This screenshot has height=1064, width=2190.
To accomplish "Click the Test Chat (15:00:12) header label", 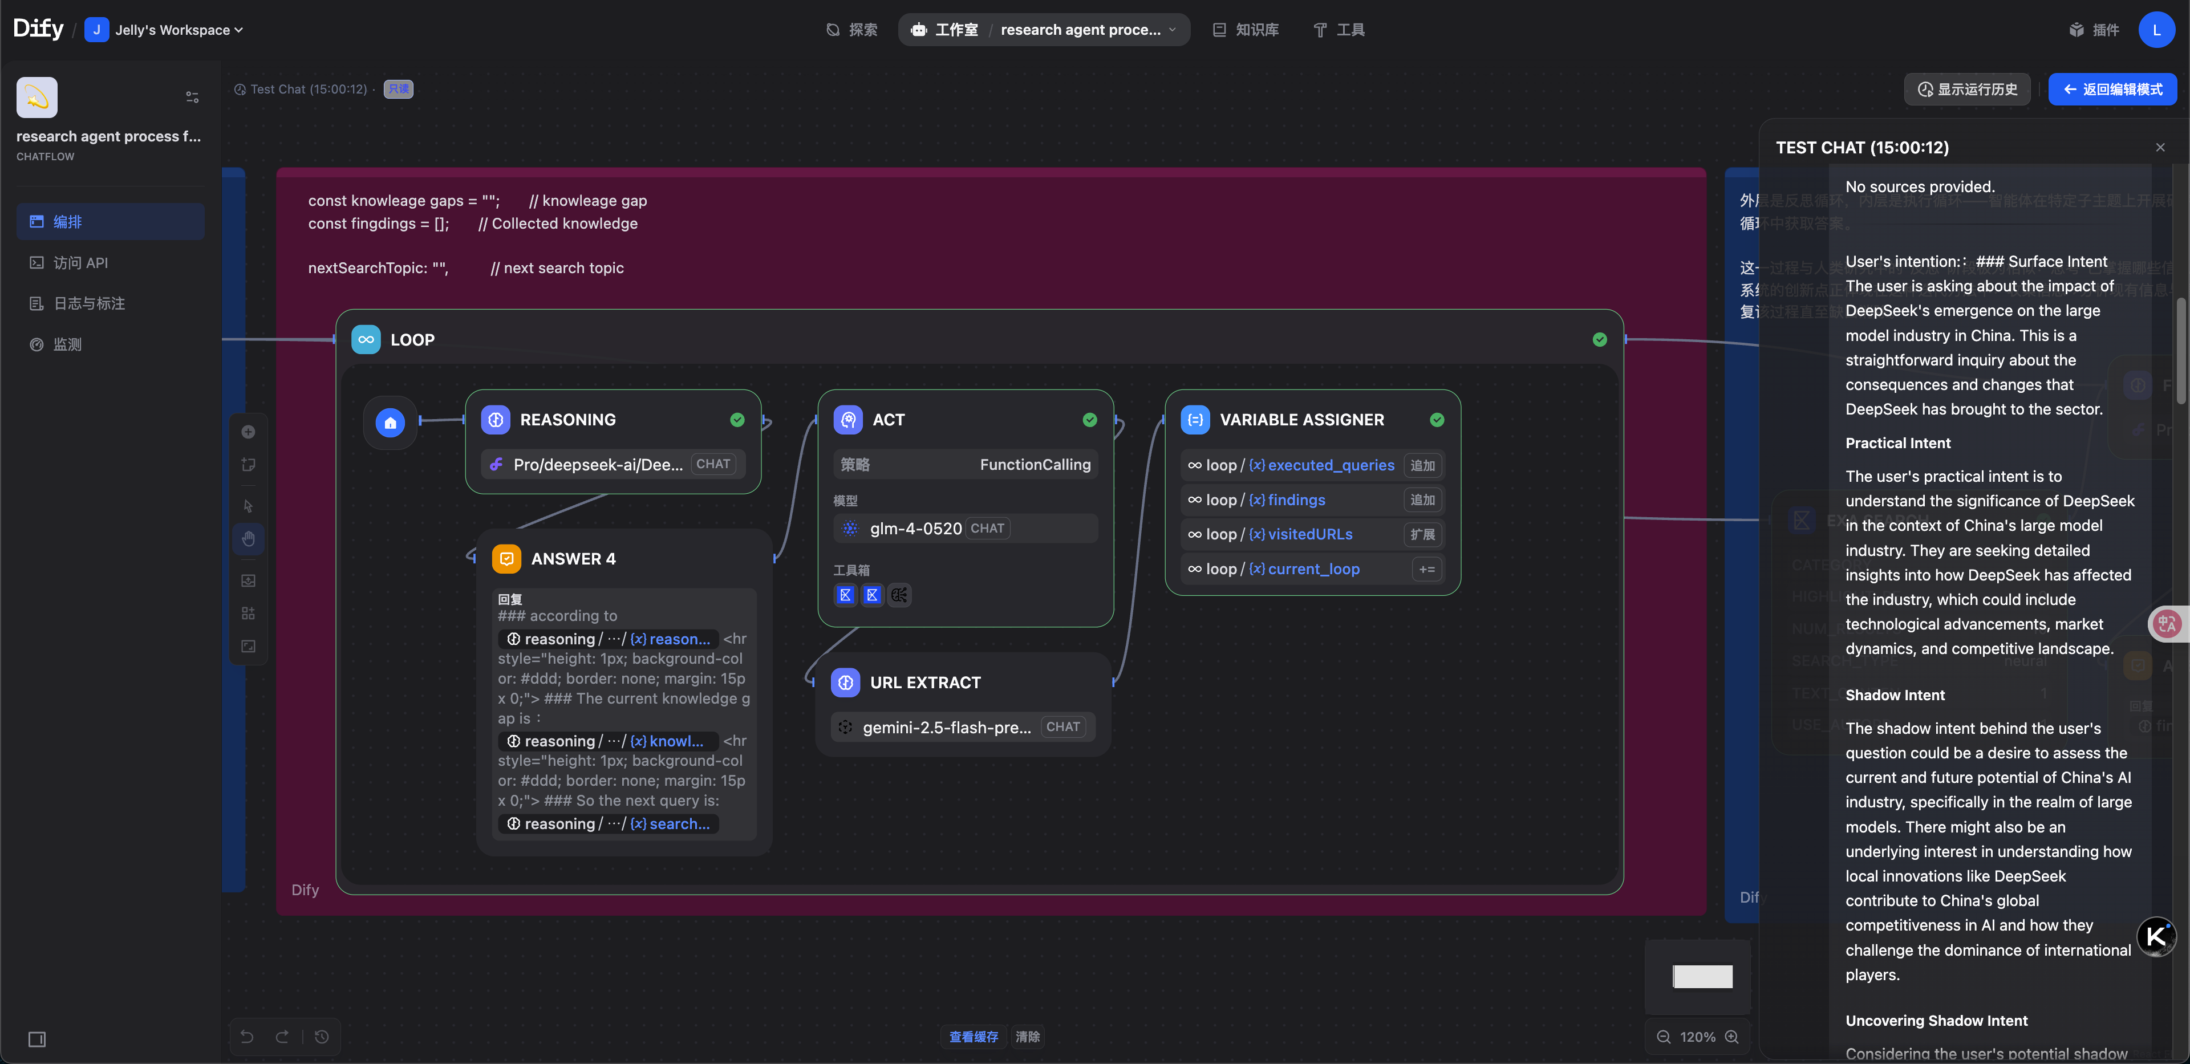I will 1862,147.
